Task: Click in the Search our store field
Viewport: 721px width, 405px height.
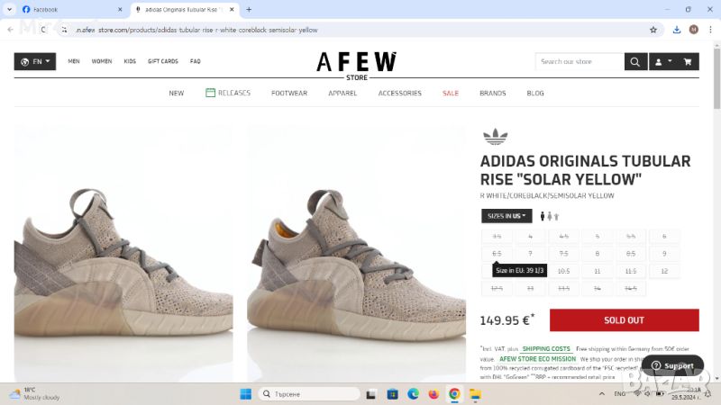Action: 580,61
